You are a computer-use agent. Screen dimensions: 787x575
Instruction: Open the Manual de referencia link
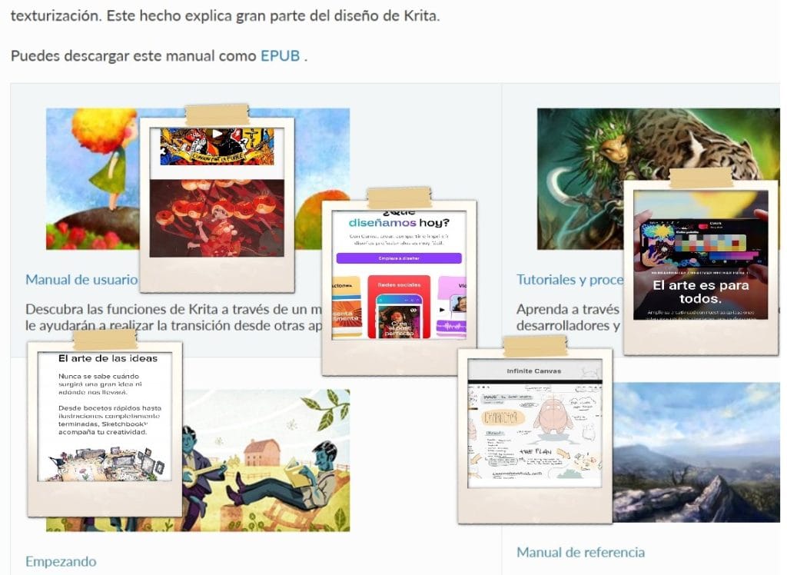tap(582, 550)
